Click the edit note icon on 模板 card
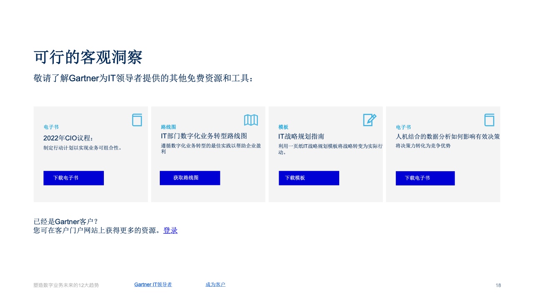 coord(370,120)
